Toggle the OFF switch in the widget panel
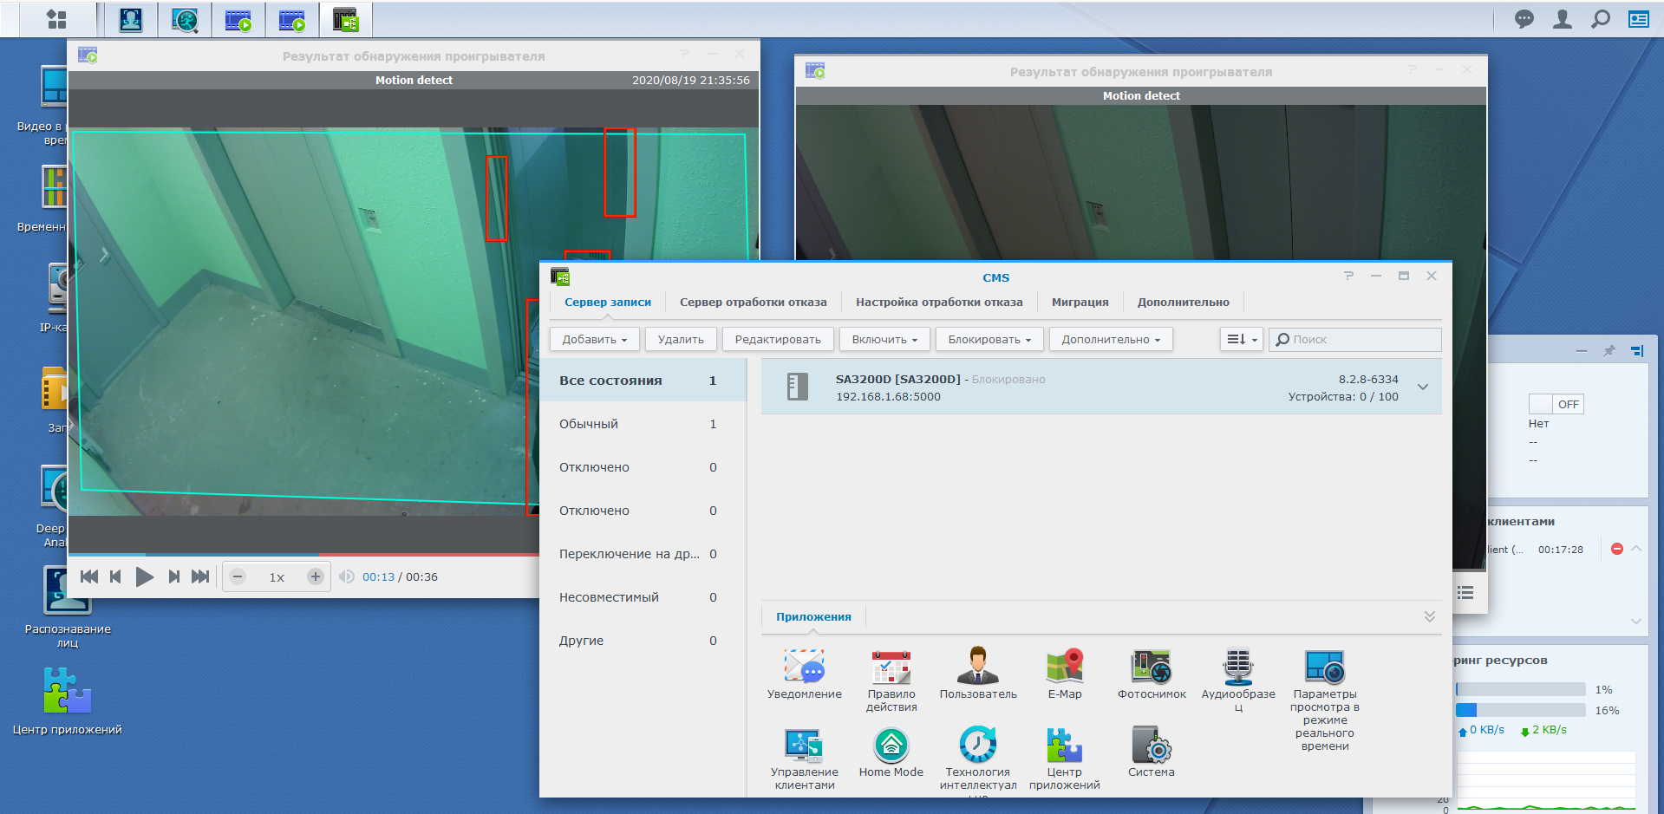This screenshot has width=1664, height=814. click(1556, 404)
